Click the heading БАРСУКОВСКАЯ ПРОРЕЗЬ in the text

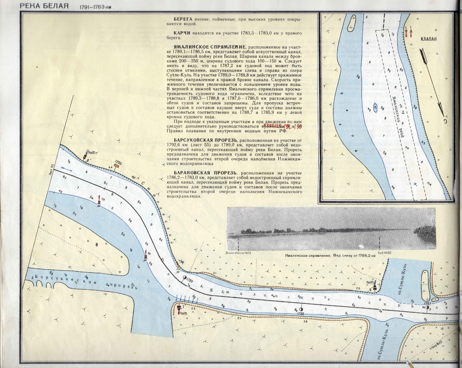205,140
